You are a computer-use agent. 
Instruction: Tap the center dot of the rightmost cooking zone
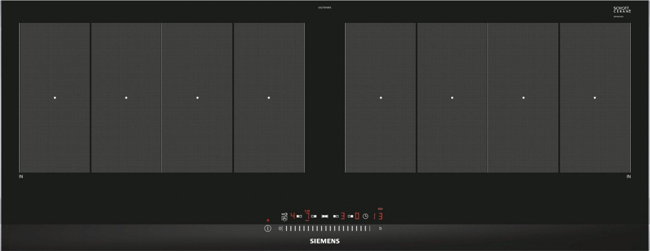[595, 98]
